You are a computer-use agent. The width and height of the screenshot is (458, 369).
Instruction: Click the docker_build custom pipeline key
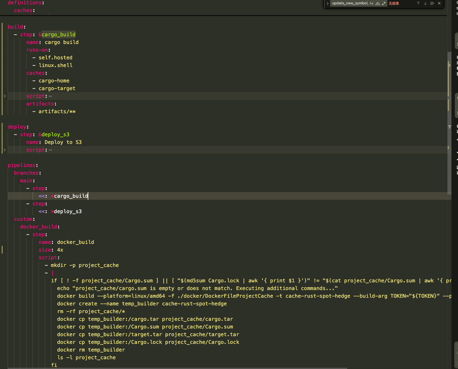click(39, 227)
